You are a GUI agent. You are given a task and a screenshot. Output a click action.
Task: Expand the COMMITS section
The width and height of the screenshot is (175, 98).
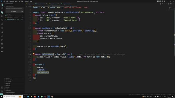(x=8, y=78)
